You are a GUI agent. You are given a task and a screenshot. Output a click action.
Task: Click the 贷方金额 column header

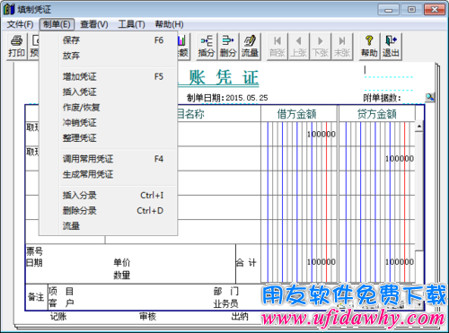tap(377, 114)
